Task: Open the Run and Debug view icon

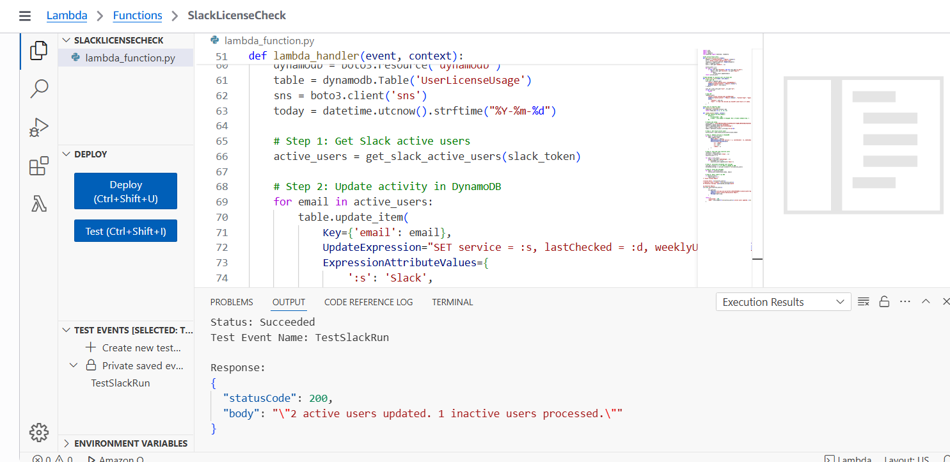Action: point(39,127)
